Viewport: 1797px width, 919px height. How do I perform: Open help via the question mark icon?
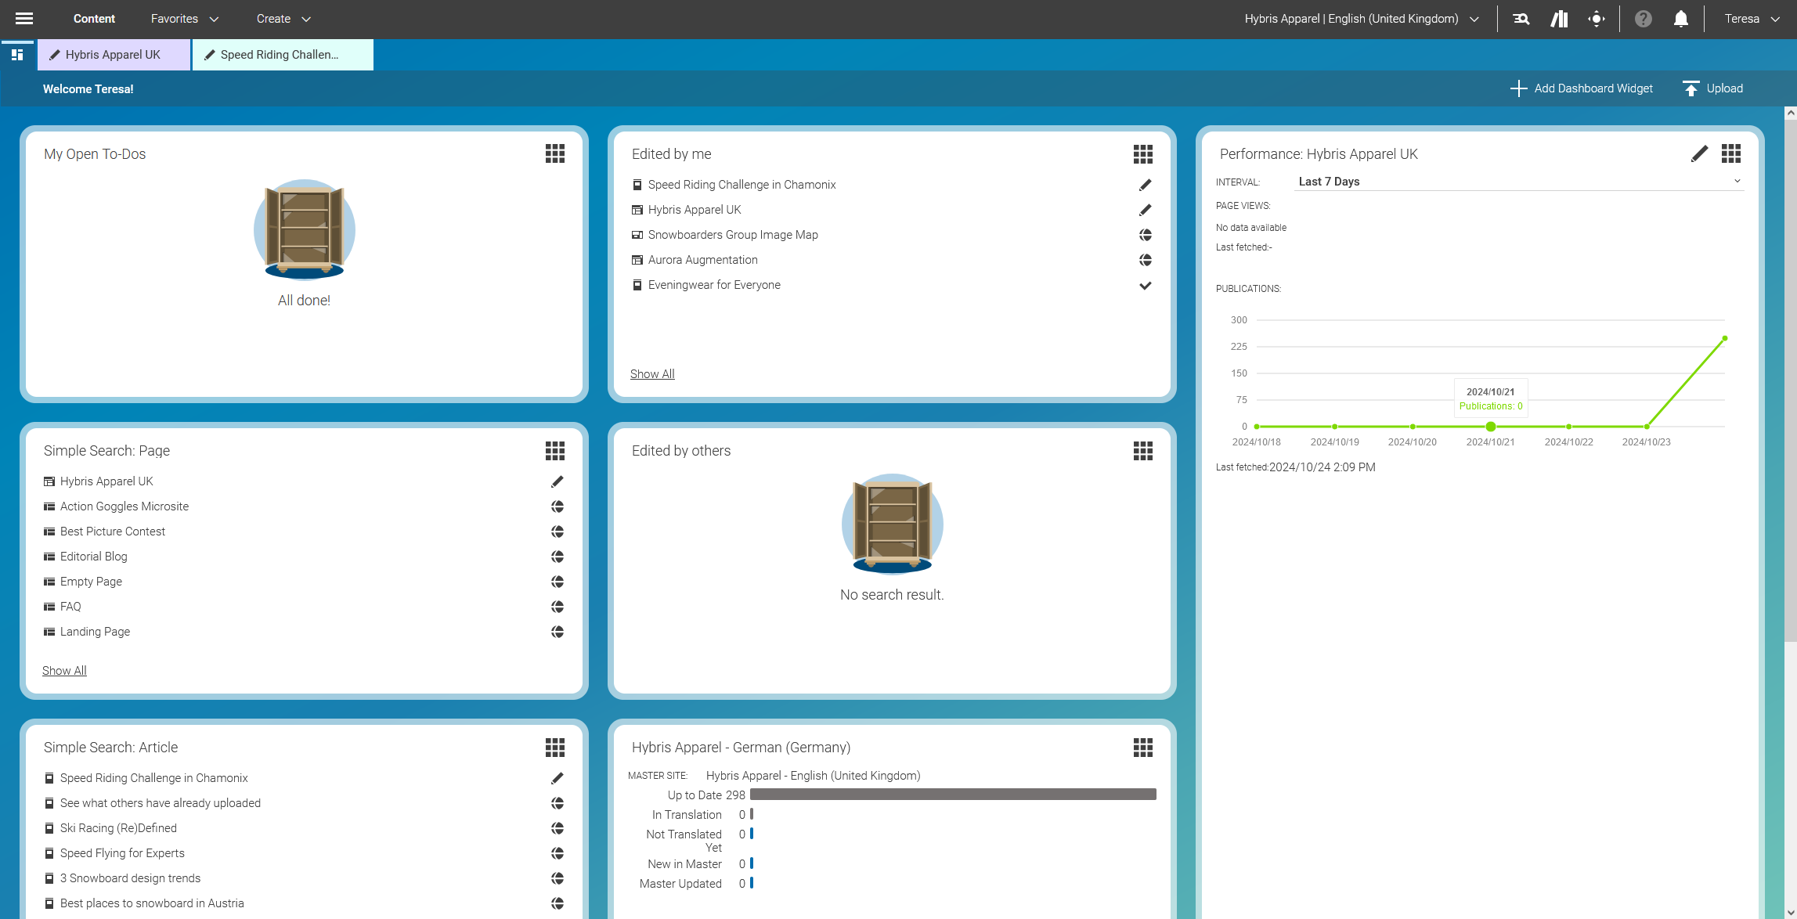[x=1643, y=18]
